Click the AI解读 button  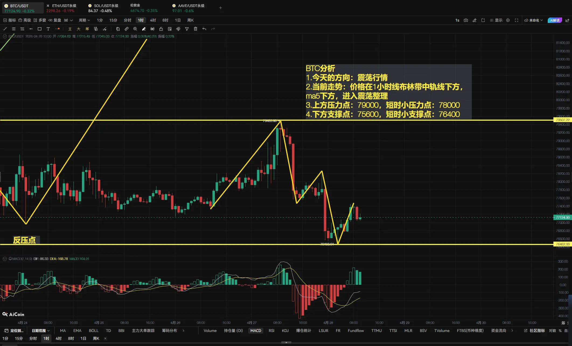(x=554, y=20)
